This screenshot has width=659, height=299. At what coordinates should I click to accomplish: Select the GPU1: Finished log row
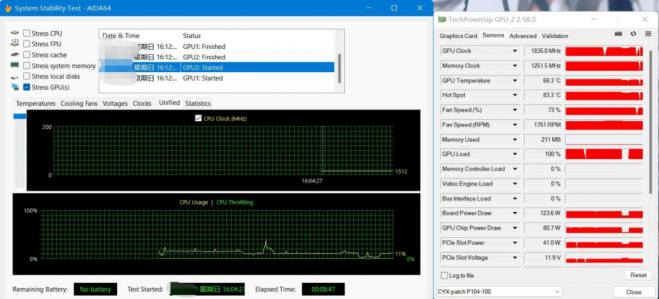(x=216, y=46)
